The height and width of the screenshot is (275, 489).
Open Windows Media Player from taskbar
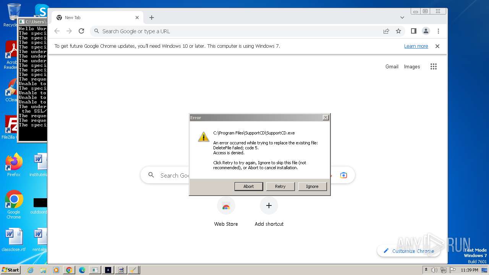pos(56,270)
